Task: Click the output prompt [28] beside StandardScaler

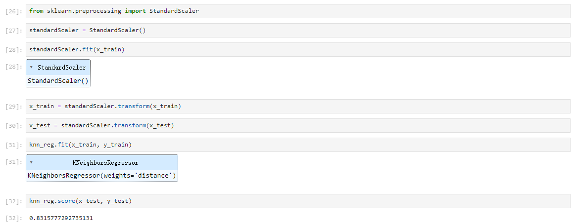Action: coord(14,66)
